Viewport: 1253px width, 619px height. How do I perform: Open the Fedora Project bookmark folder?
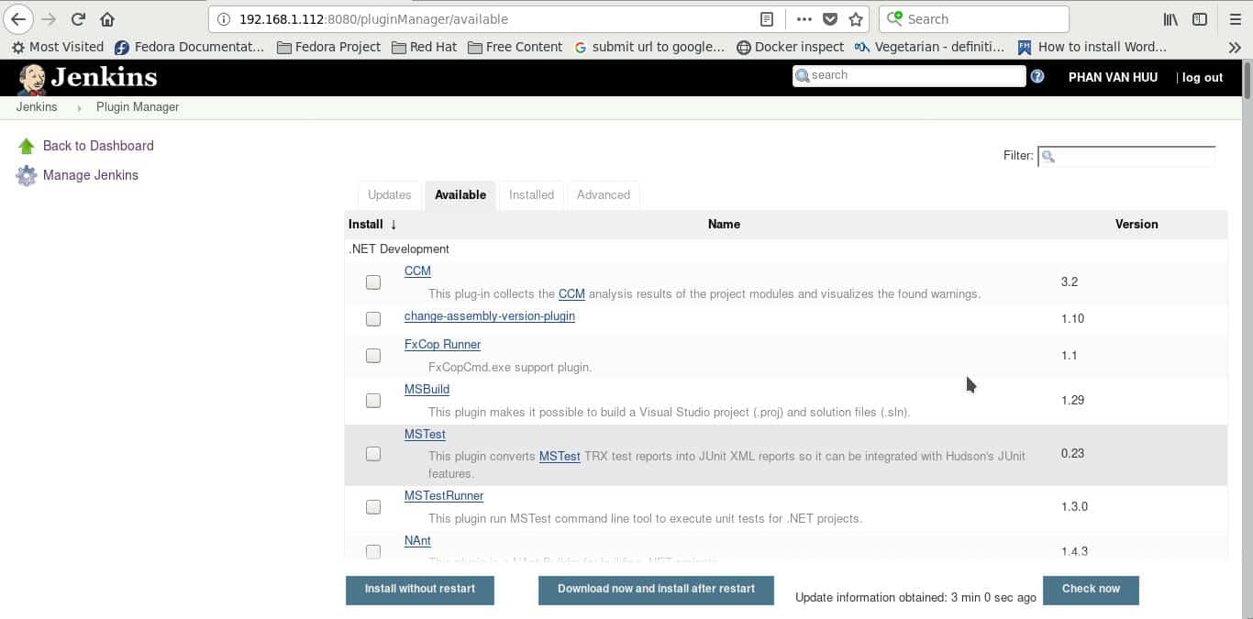point(328,47)
